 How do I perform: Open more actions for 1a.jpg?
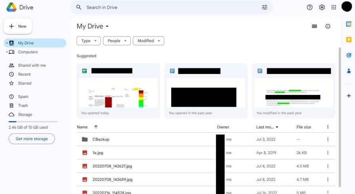[328, 153]
